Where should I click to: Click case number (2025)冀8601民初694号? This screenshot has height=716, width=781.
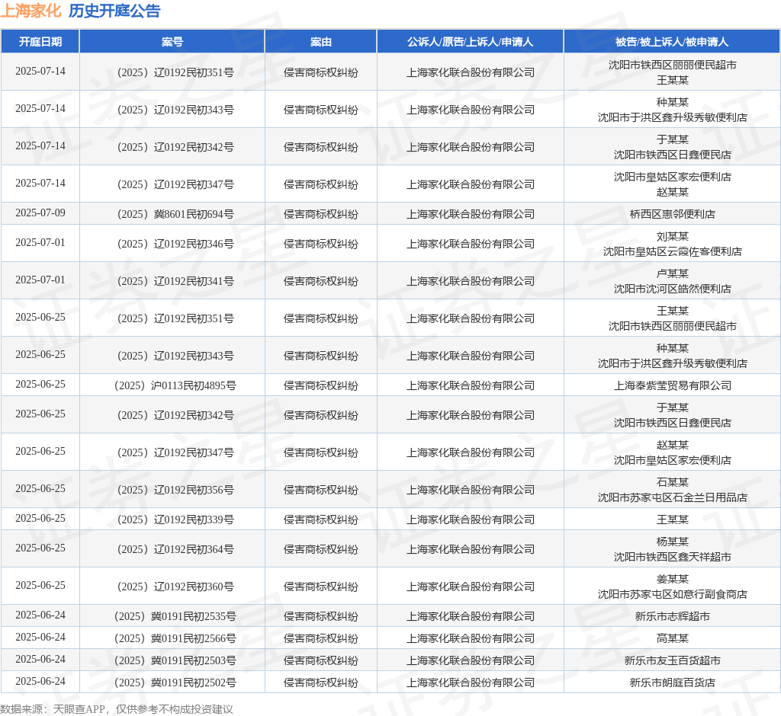(x=175, y=214)
